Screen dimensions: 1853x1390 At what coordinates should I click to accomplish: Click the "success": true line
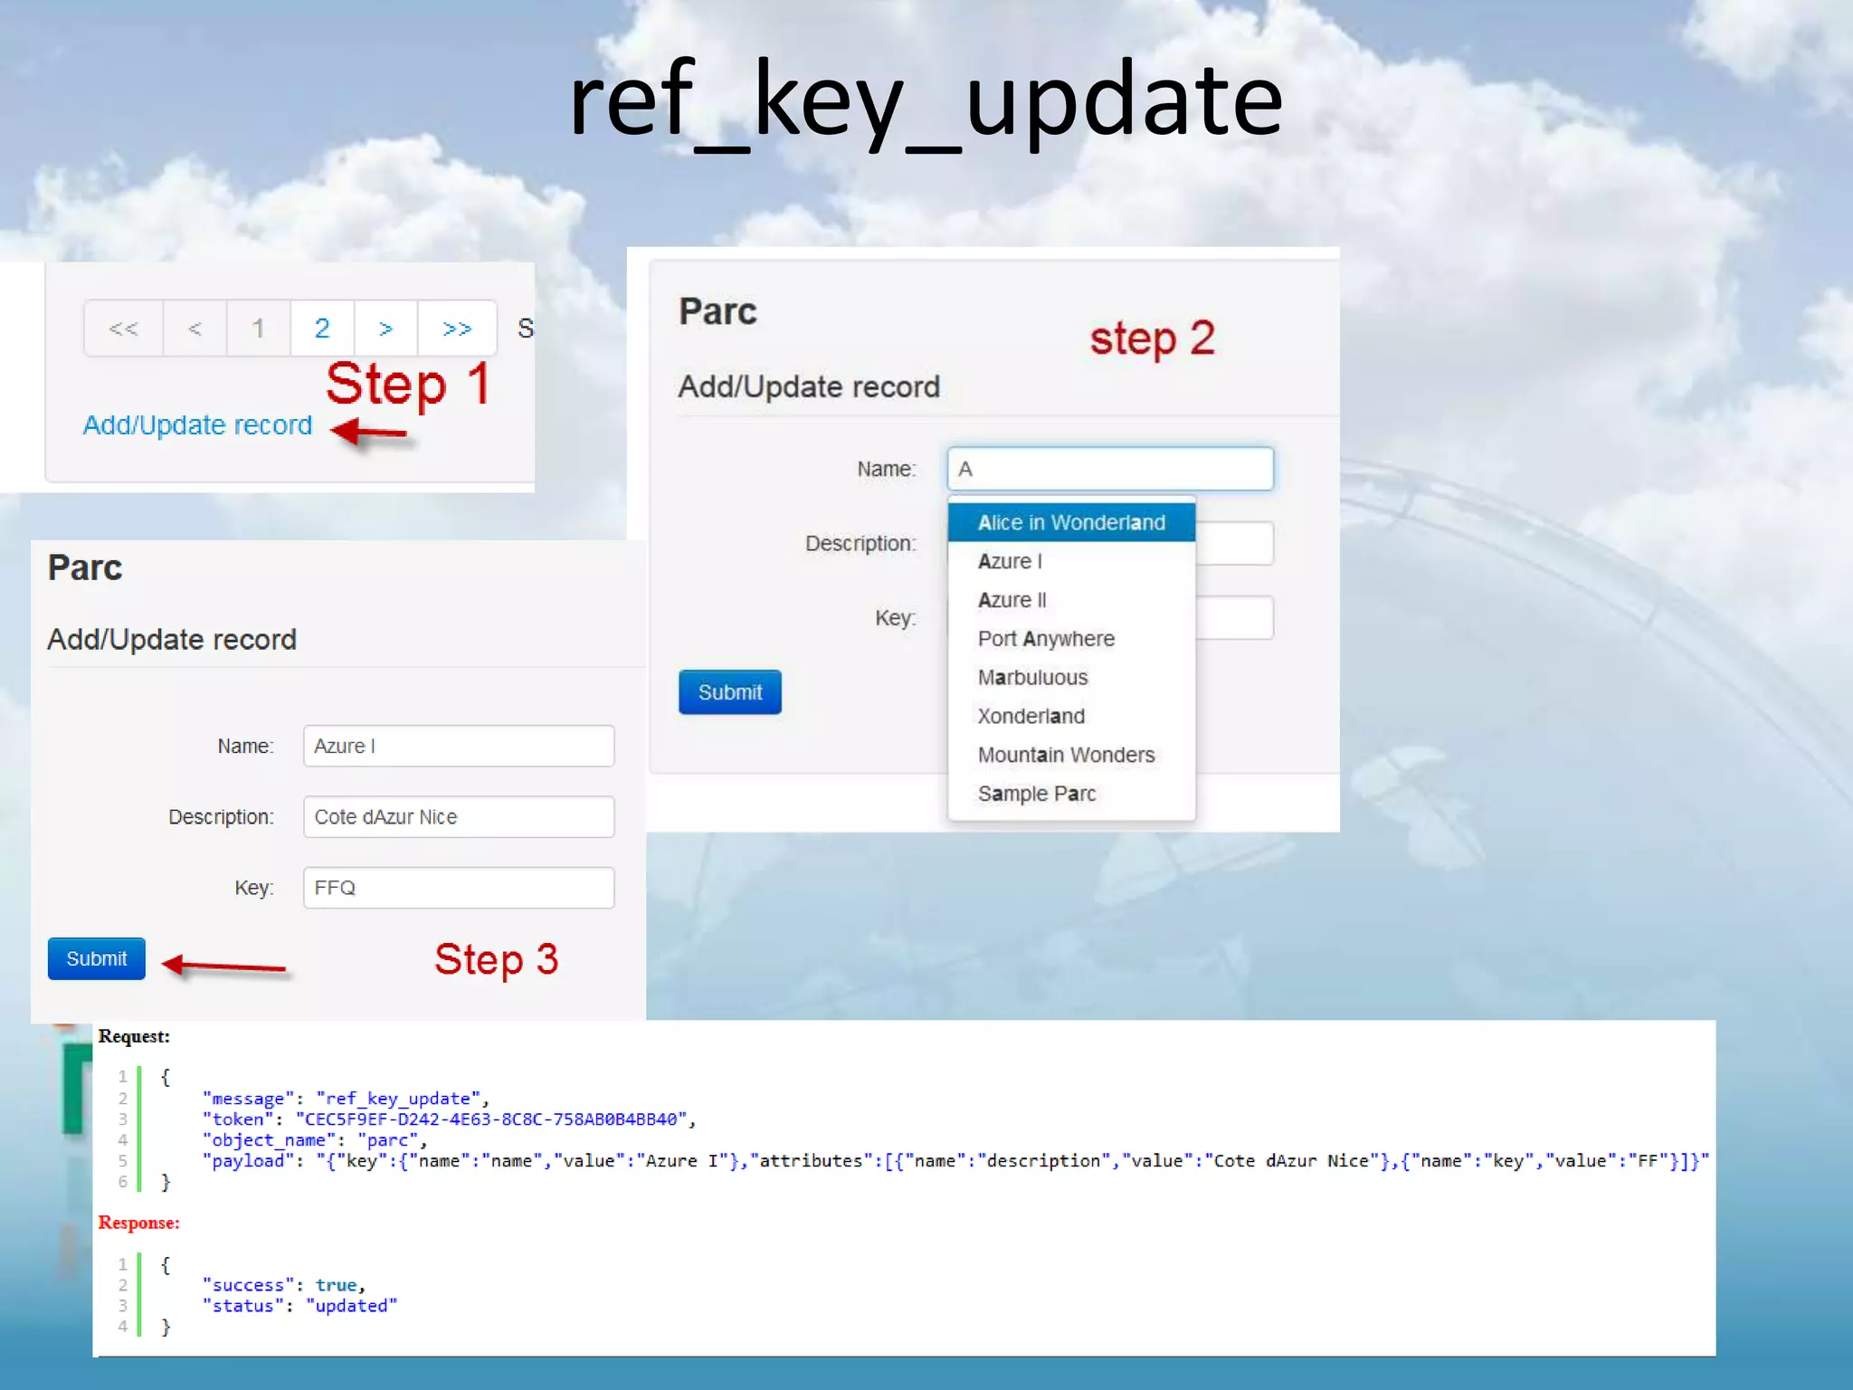pyautogui.click(x=283, y=1285)
